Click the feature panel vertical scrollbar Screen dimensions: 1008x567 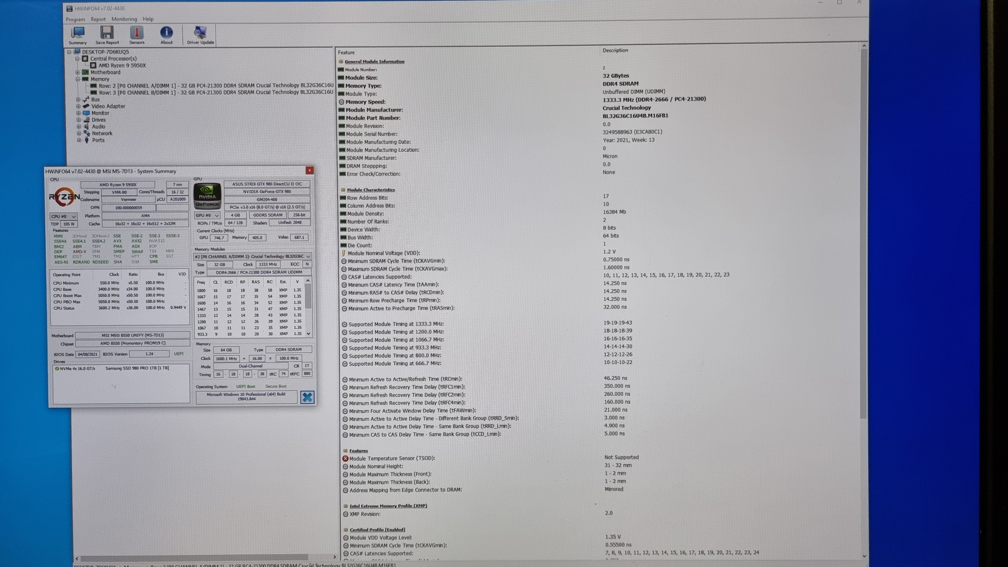[864, 235]
